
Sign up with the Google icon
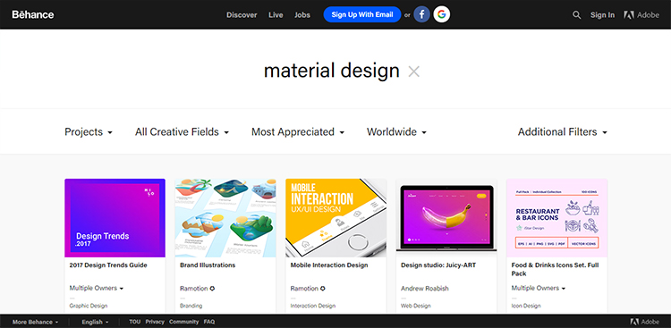click(442, 14)
